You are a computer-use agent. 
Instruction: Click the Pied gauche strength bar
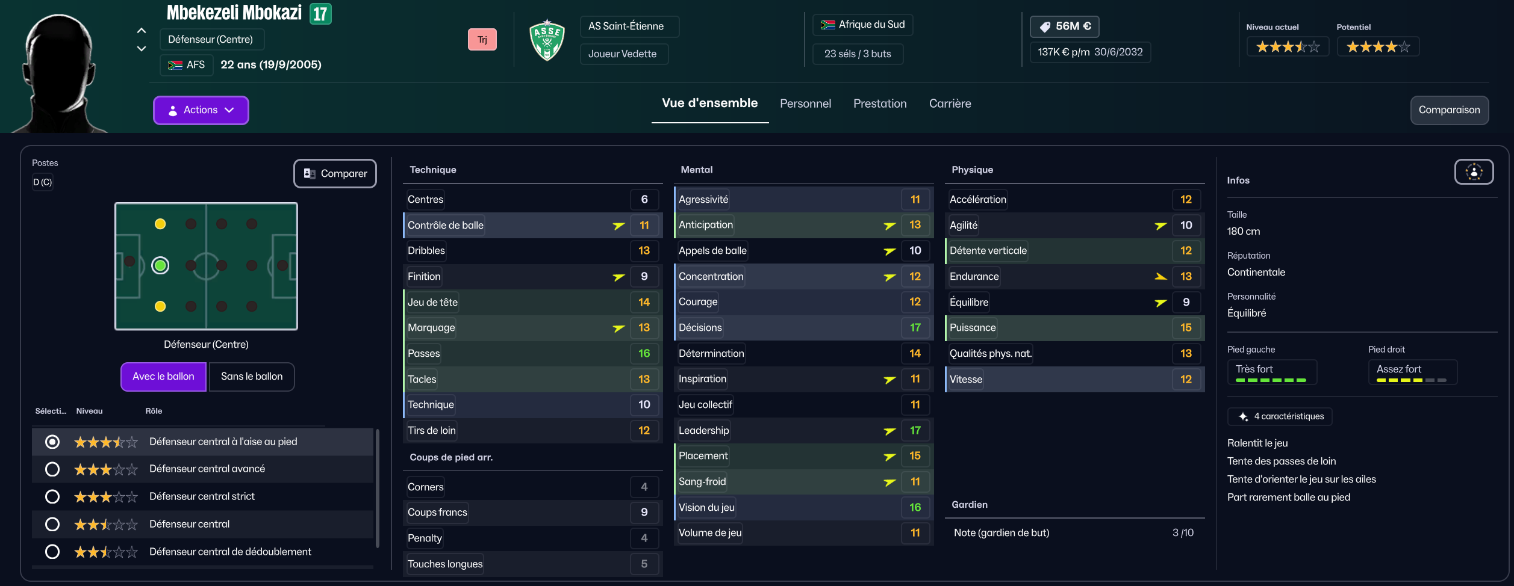point(1271,380)
